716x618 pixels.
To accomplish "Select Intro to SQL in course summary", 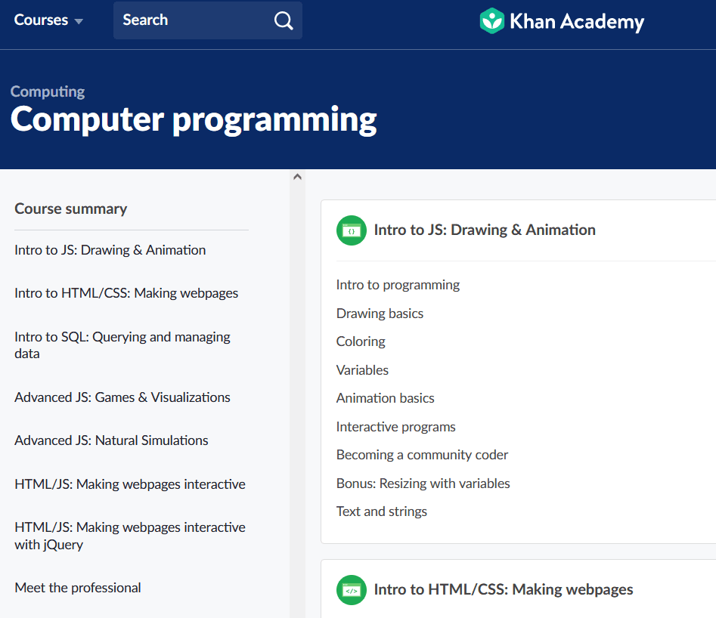I will [x=122, y=345].
